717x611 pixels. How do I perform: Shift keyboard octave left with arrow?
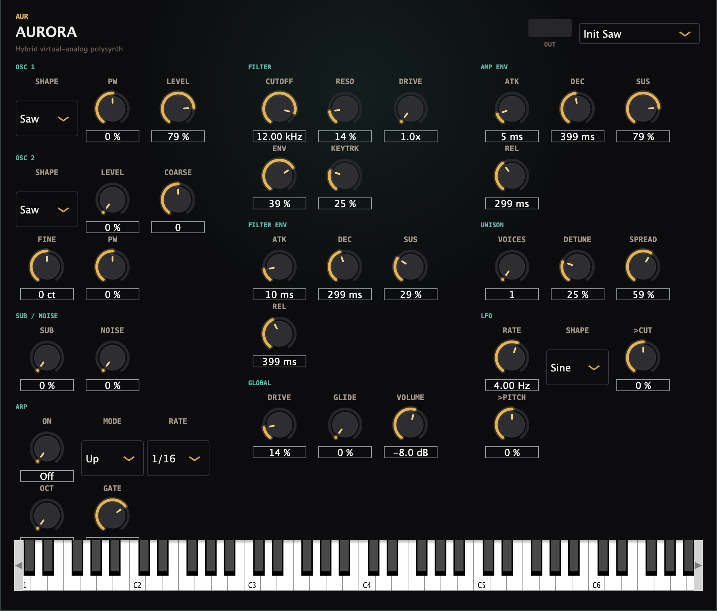tap(19, 565)
